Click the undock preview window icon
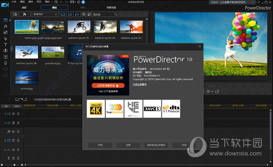Viewport: 273px width, 167px height. pyautogui.click(x=217, y=91)
